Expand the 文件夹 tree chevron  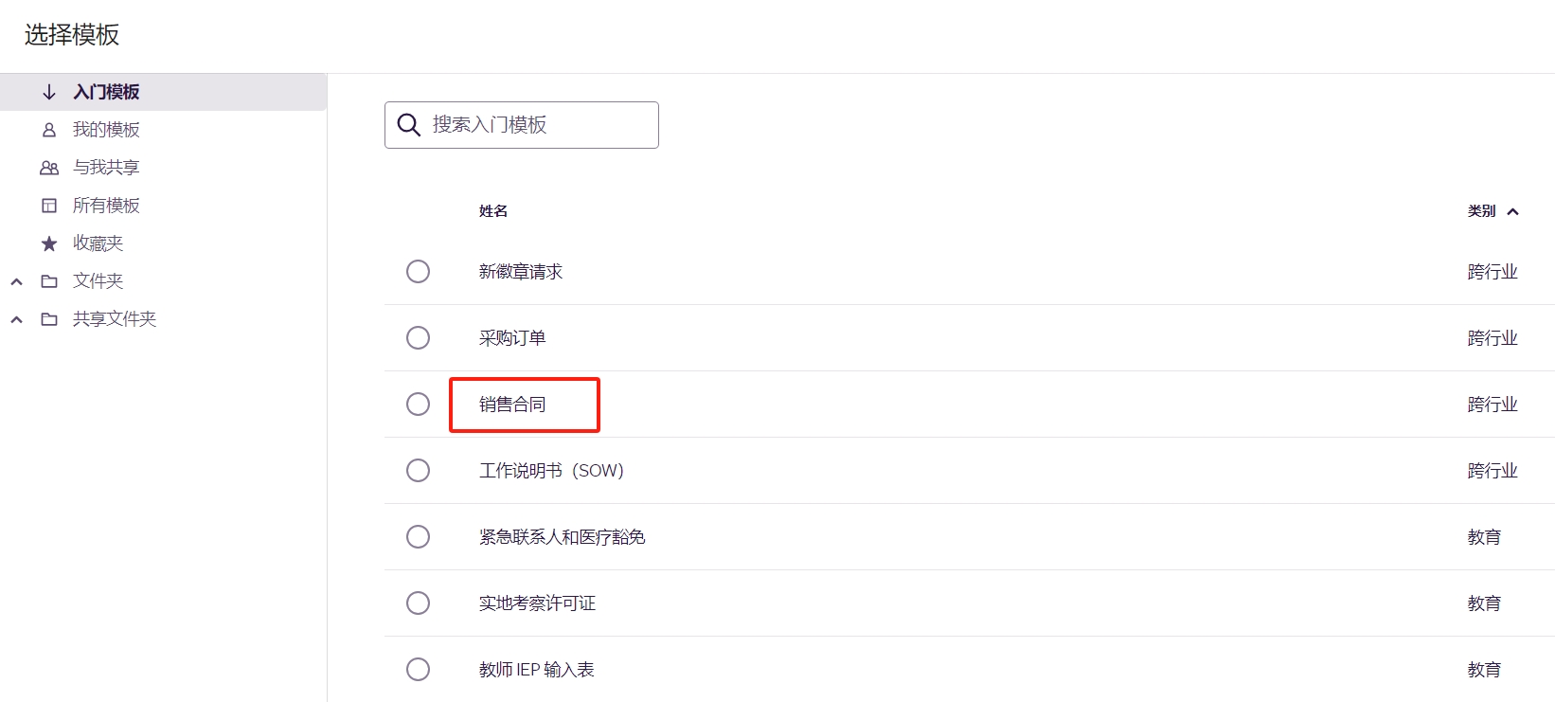[x=16, y=281]
